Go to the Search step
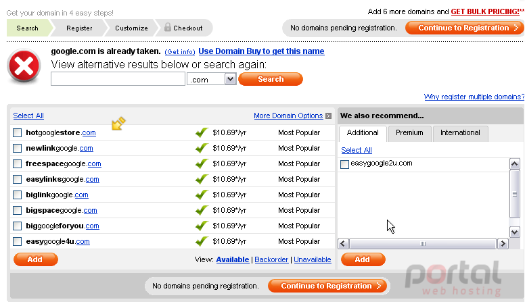The height and width of the screenshot is (304, 525). [28, 28]
